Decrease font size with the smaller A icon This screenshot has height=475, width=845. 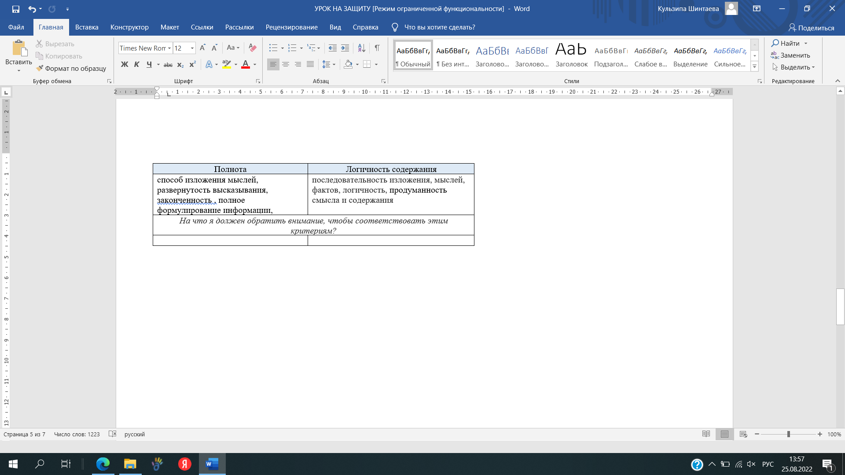[214, 48]
